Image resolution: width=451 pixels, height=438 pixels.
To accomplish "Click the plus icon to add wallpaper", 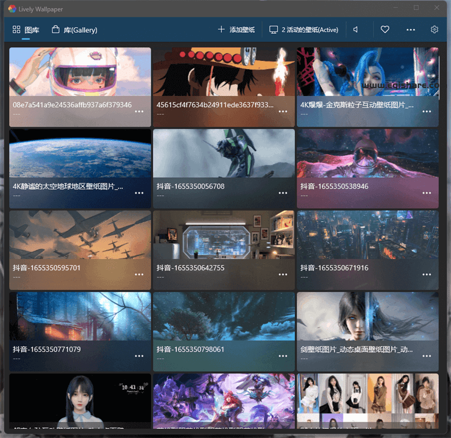I will [x=221, y=29].
